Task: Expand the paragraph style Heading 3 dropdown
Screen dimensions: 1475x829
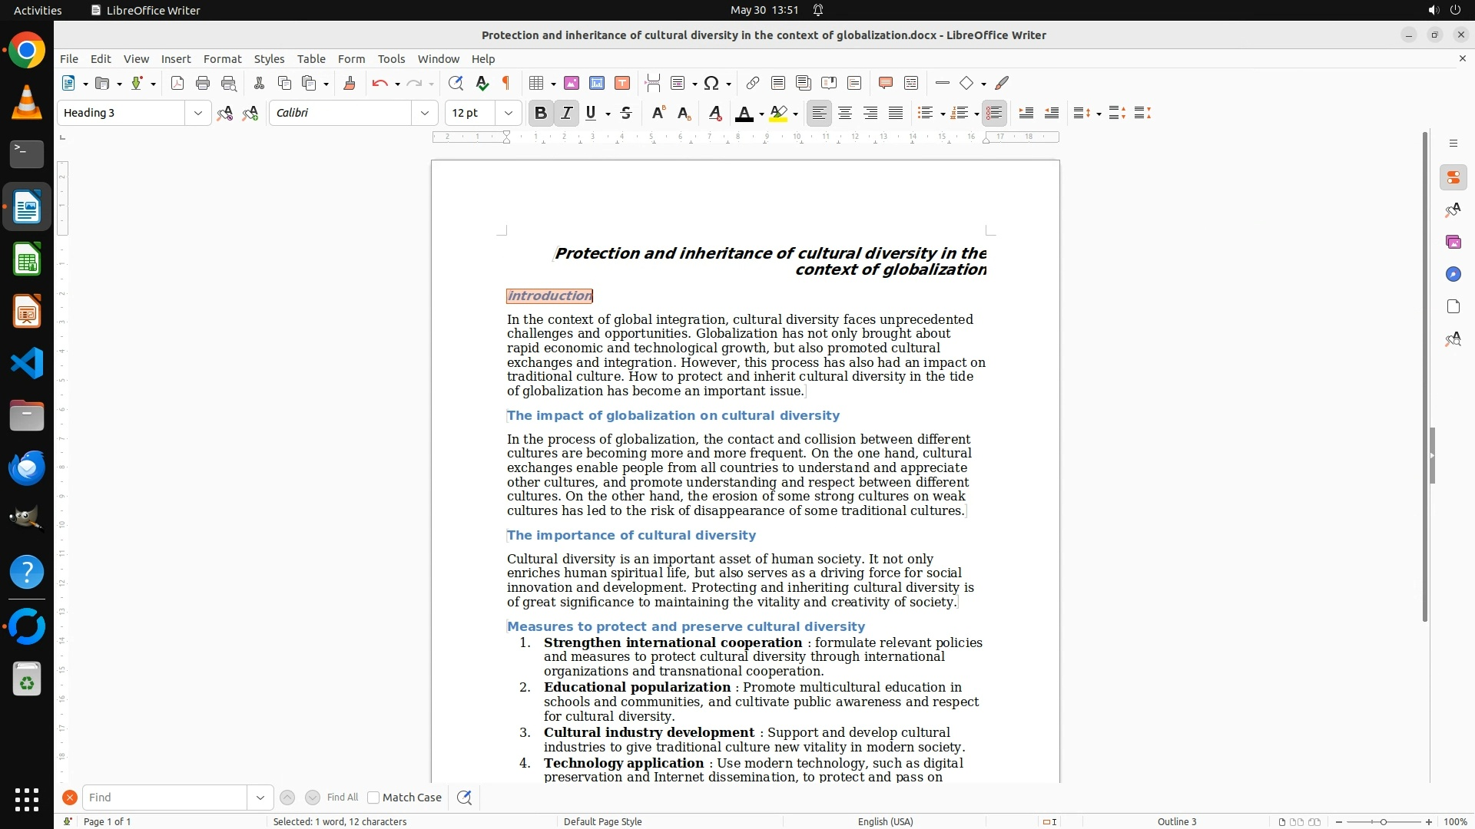Action: (197, 113)
